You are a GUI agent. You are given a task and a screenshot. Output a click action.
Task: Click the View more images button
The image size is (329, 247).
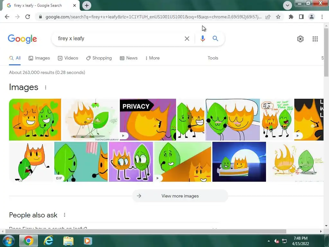pyautogui.click(x=180, y=196)
